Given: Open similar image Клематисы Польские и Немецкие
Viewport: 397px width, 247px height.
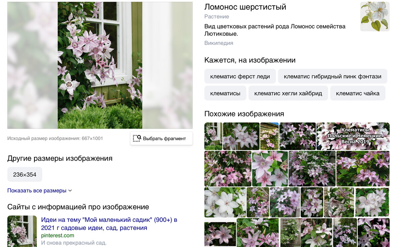Looking at the screenshot, I should (353, 136).
